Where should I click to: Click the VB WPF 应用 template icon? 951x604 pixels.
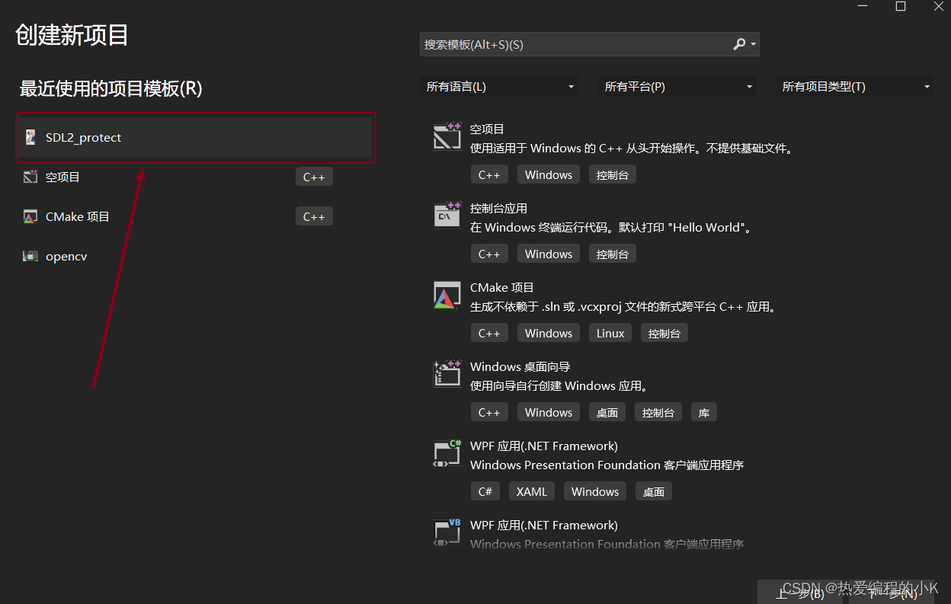447,532
